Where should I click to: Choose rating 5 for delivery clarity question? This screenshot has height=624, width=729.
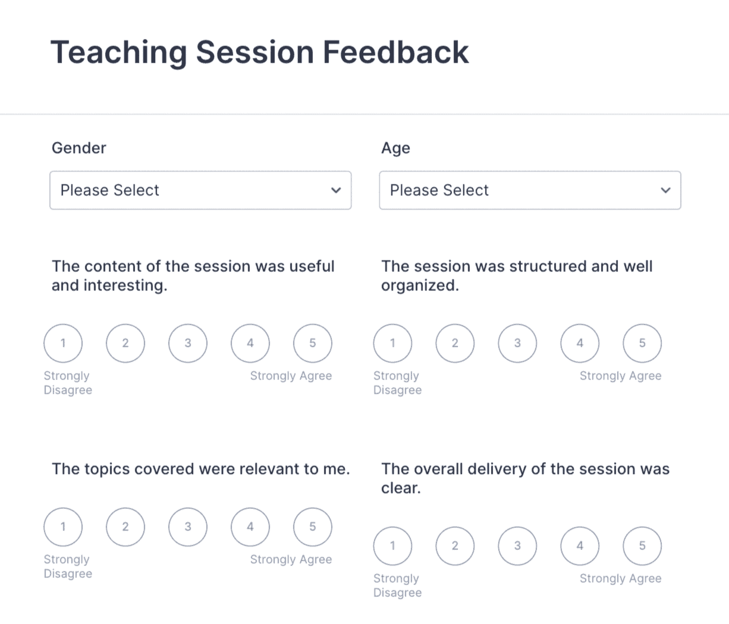(x=642, y=546)
